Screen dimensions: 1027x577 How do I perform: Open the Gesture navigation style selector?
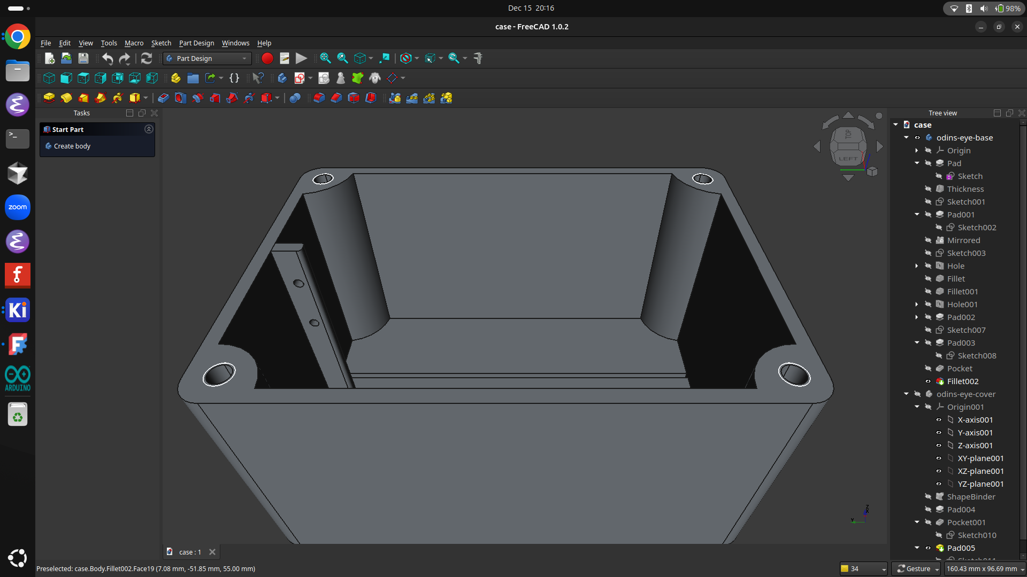[x=916, y=568]
